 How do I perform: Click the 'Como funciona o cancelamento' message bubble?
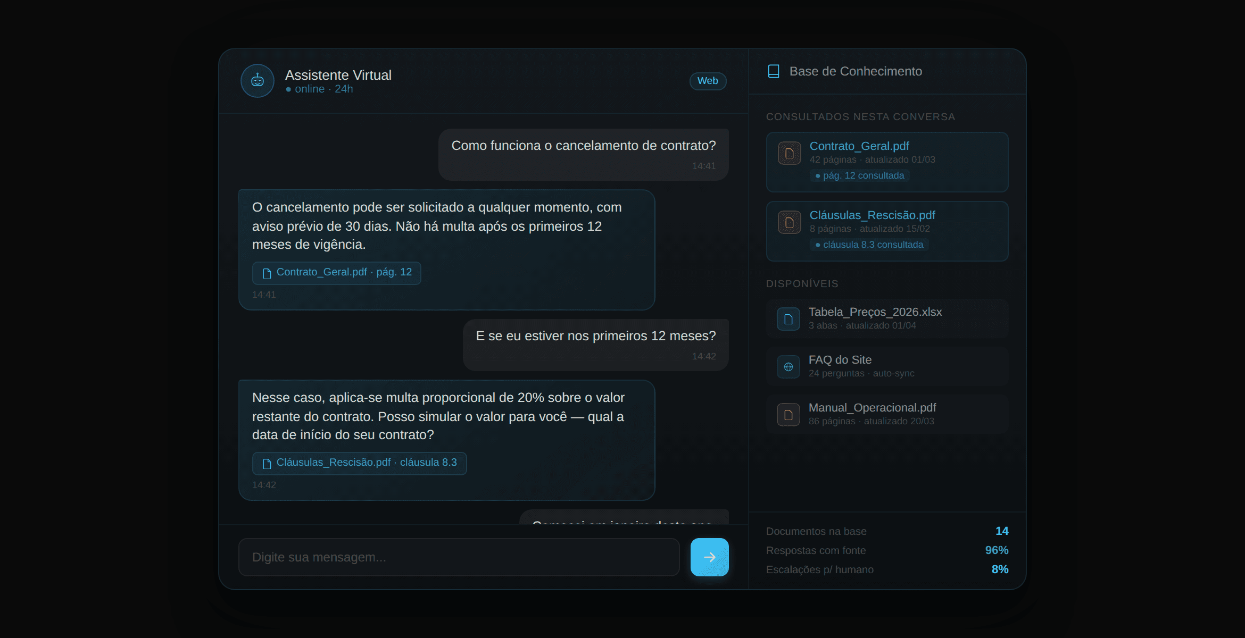coord(583,154)
